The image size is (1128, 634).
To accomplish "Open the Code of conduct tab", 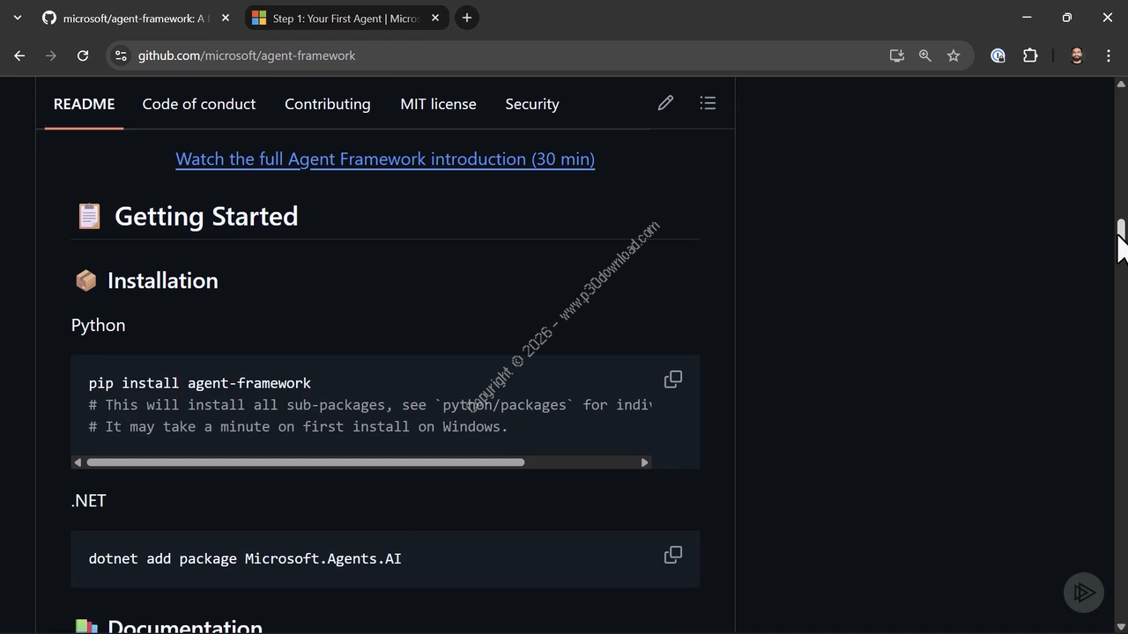I will (199, 104).
